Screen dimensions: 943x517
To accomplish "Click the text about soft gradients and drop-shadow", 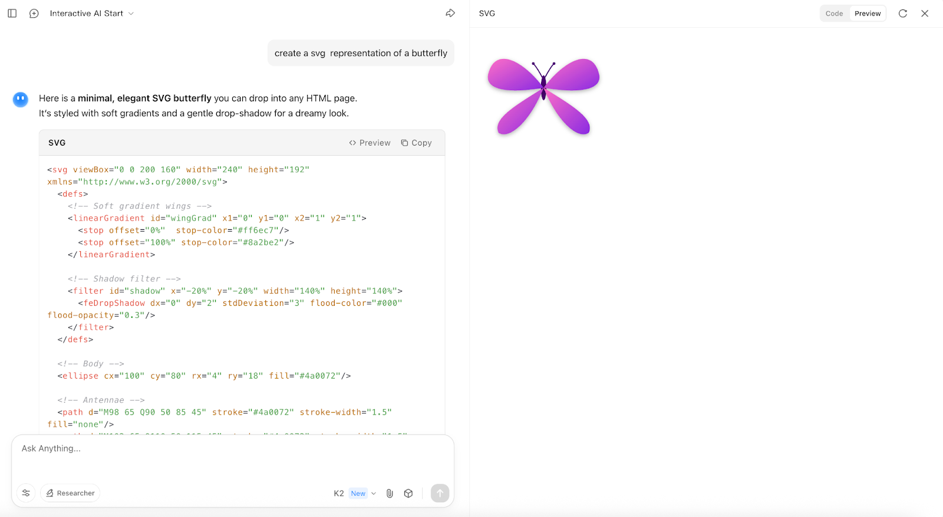I will tap(194, 113).
